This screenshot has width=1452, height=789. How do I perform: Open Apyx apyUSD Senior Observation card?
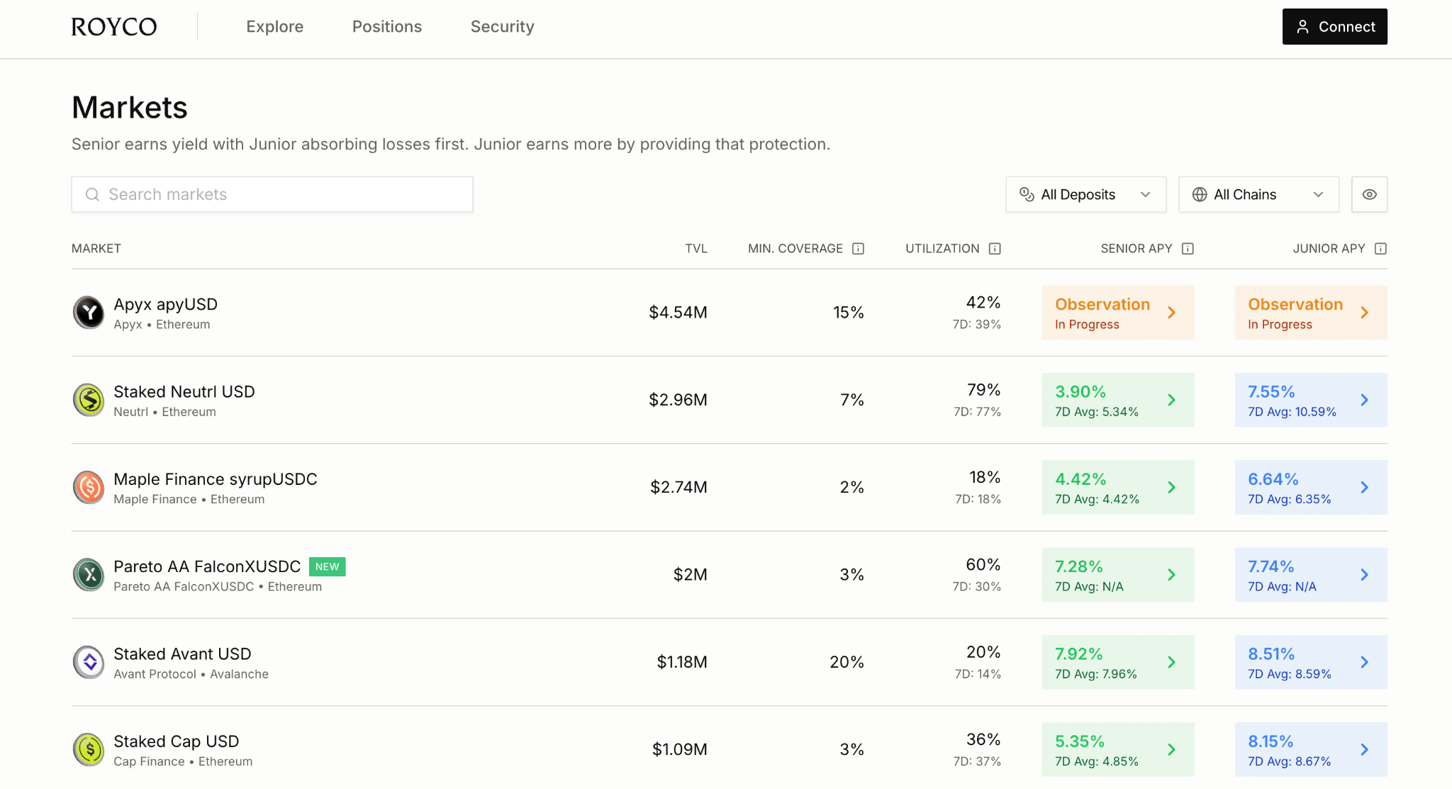1118,313
